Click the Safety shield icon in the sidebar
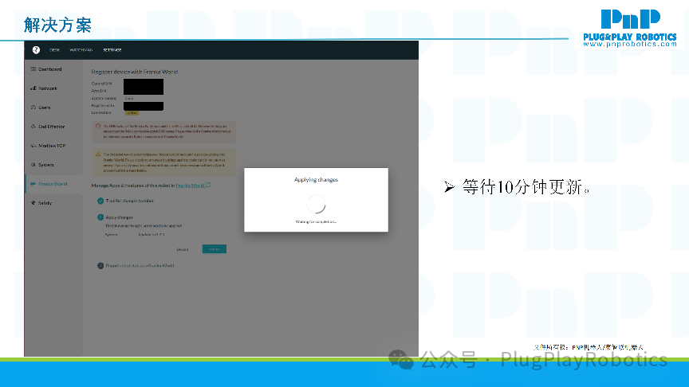Image resolution: width=689 pixels, height=387 pixels. click(x=33, y=203)
